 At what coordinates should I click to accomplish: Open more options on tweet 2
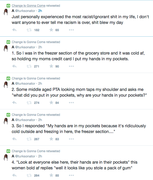71,103
